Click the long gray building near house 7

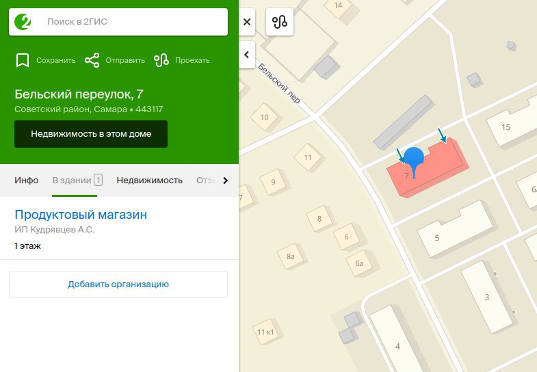coord(404,122)
